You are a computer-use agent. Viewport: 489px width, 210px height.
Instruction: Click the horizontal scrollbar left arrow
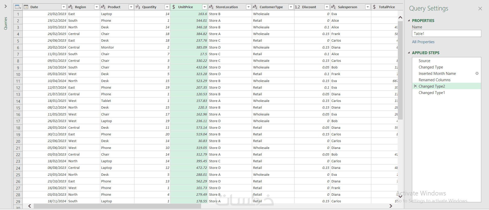(x=30, y=206)
